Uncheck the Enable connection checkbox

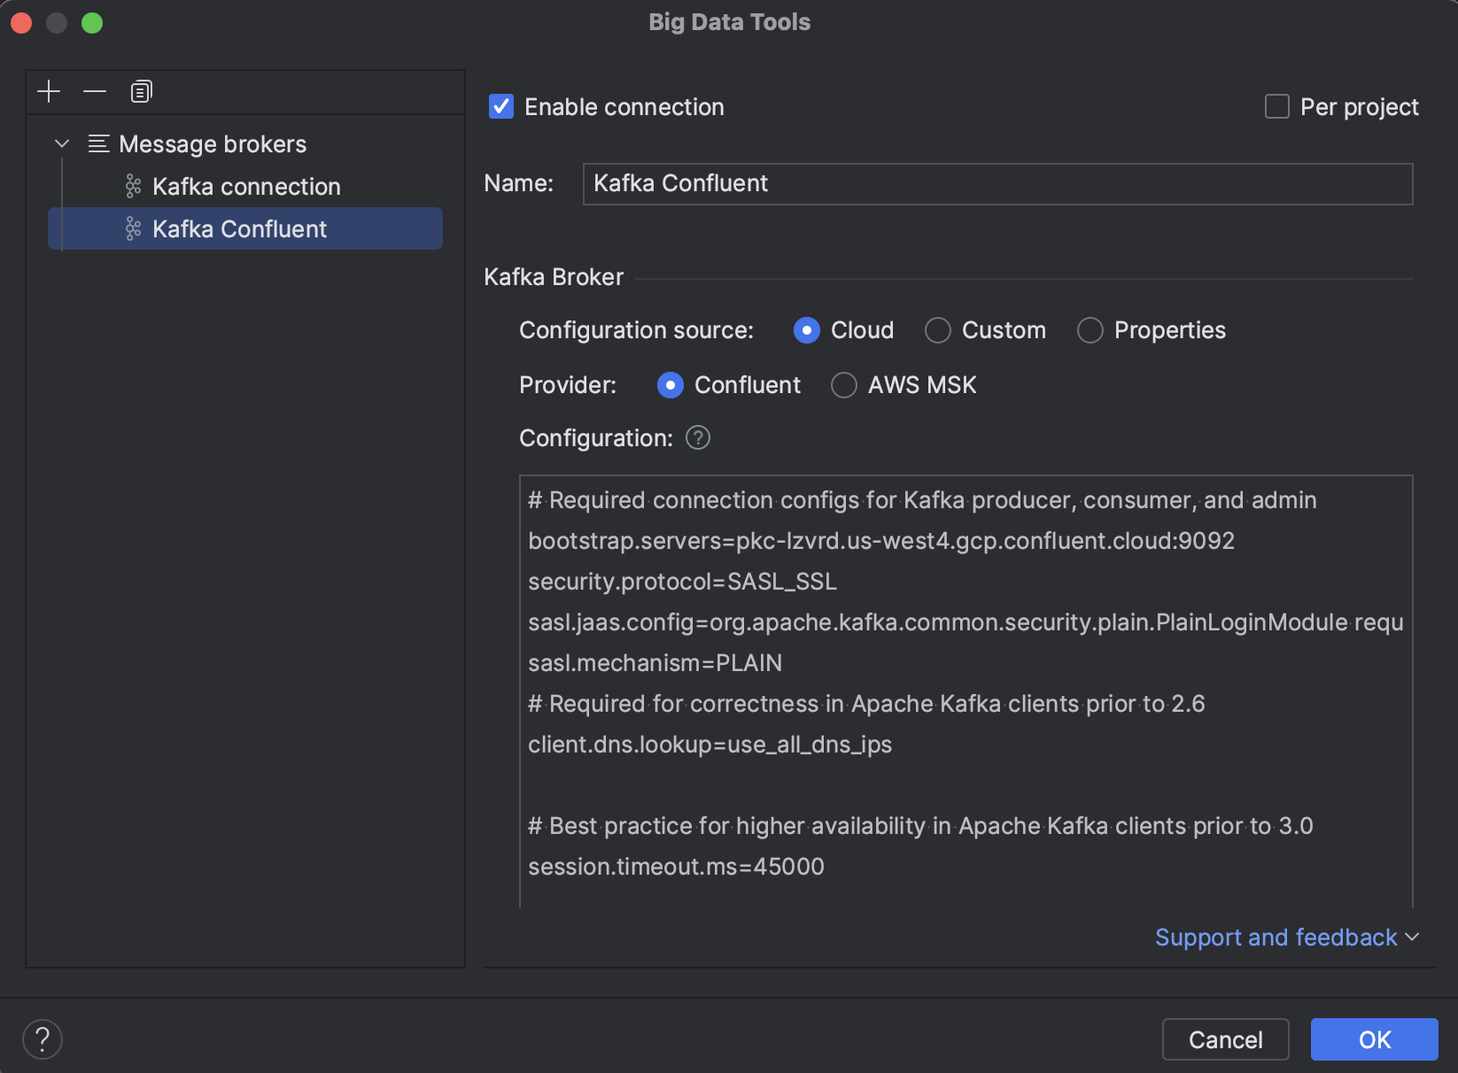pos(500,106)
